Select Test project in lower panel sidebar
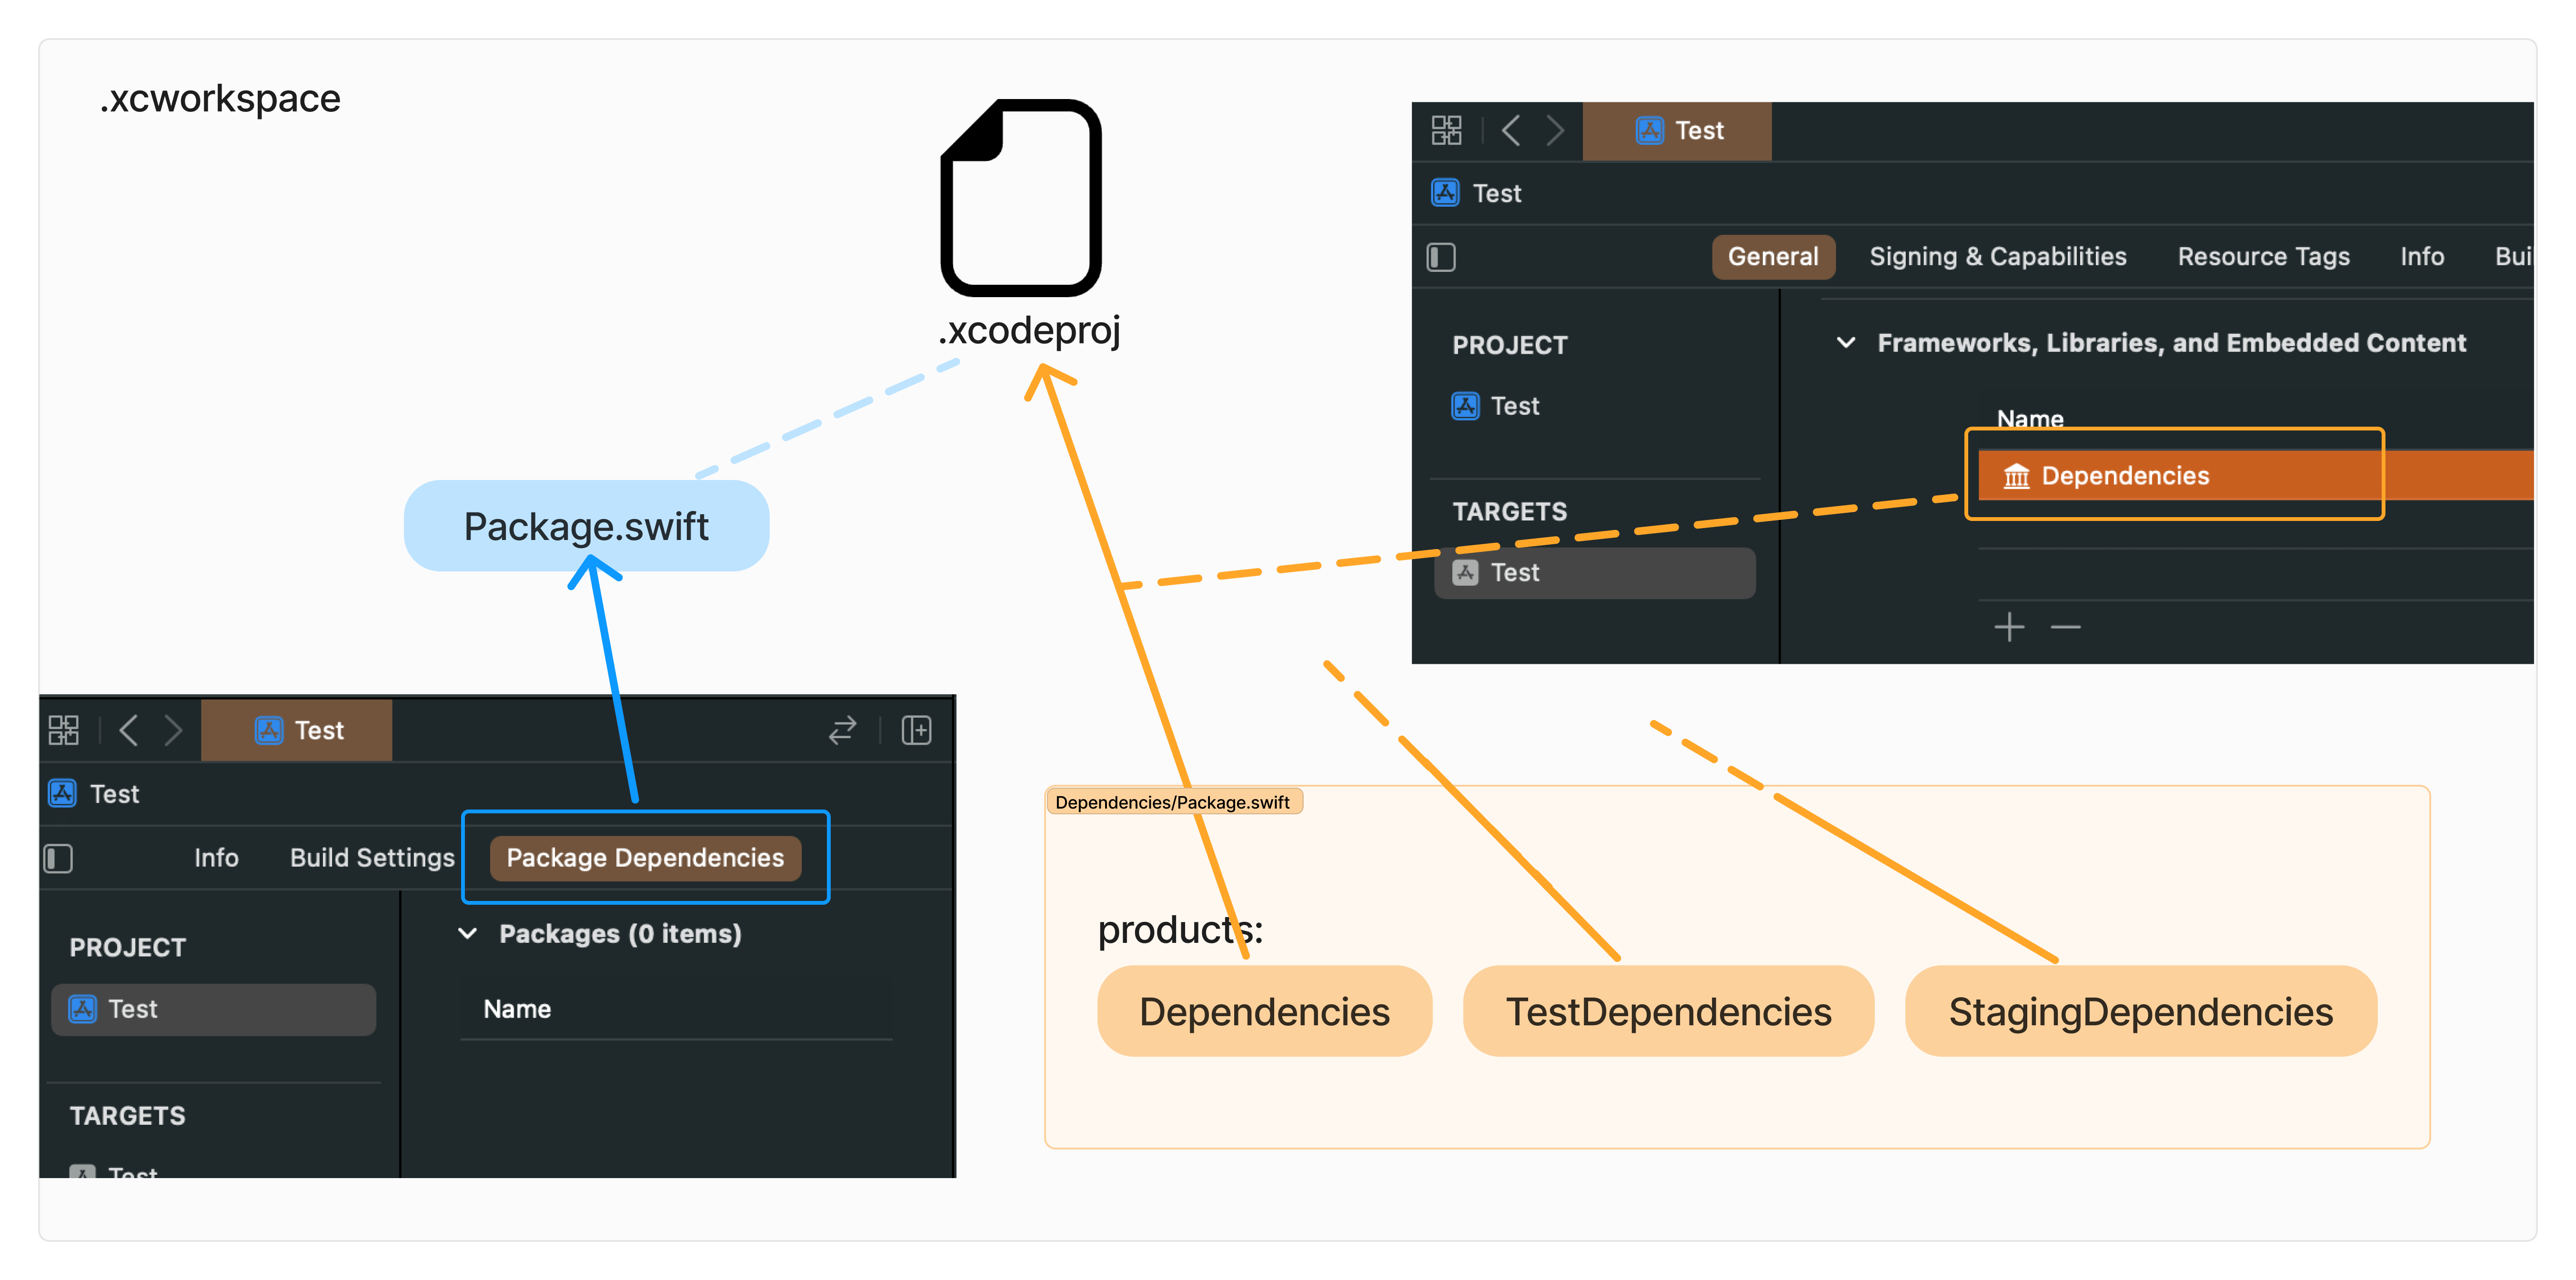The image size is (2576, 1280). coord(213,1010)
